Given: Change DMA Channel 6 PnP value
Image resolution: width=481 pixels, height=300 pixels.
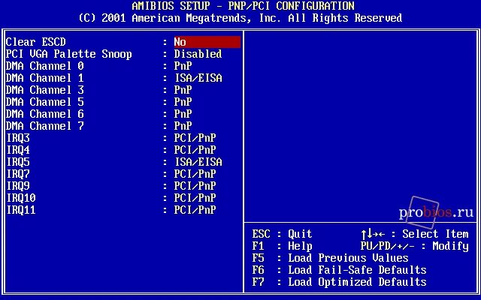Looking at the screenshot, I should tap(183, 114).
